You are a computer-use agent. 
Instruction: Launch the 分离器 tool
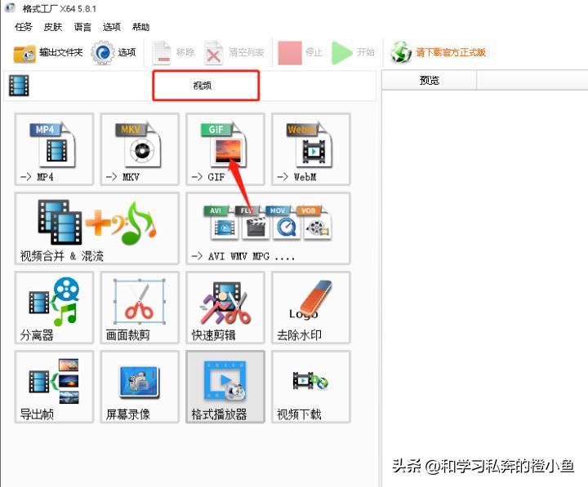click(54, 308)
